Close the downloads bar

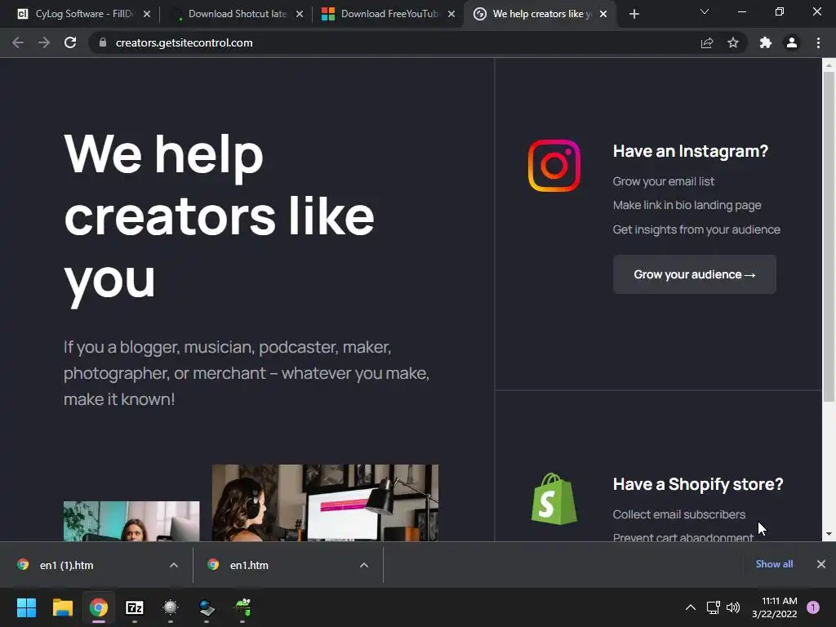pyautogui.click(x=821, y=564)
